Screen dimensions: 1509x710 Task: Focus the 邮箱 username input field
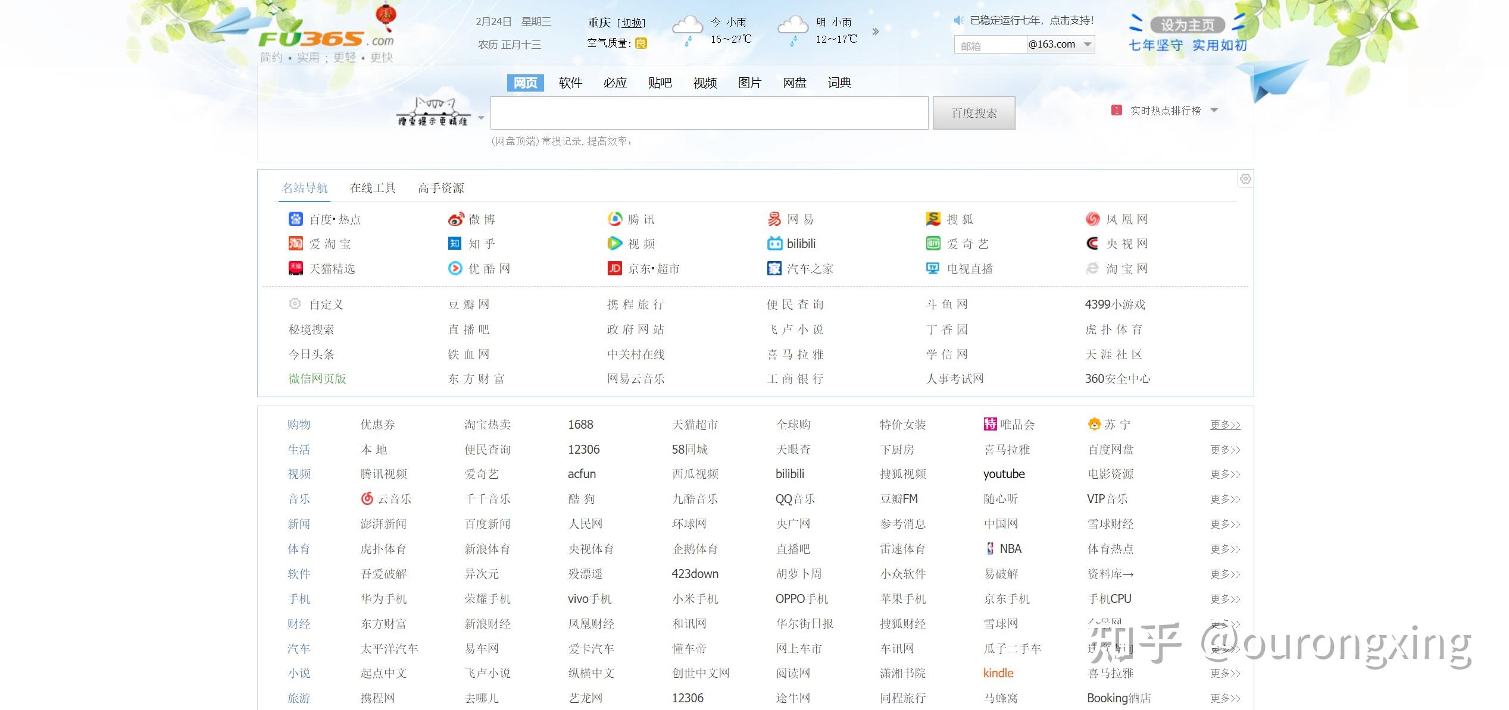(991, 45)
